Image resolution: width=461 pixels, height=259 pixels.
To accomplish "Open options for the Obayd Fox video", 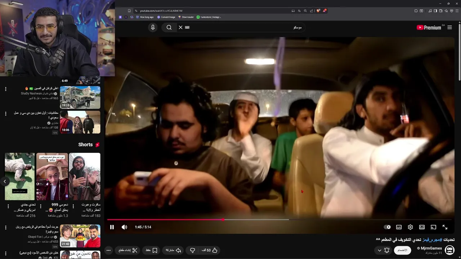I will [x=5, y=228].
